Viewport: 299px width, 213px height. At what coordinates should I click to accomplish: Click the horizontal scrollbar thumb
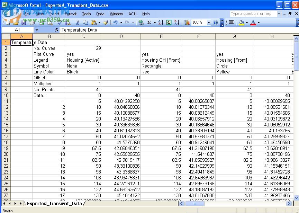(x=195, y=204)
